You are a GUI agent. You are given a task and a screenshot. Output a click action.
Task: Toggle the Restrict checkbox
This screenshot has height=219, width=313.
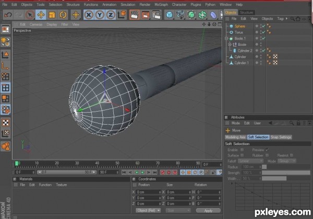[292, 155]
